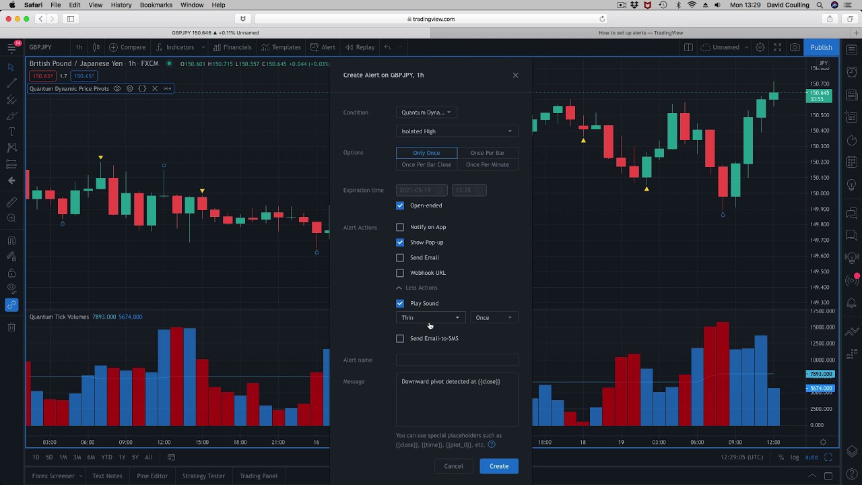The width and height of the screenshot is (862, 485).
Task: Enable Send Email checkbox
Action: (x=400, y=257)
